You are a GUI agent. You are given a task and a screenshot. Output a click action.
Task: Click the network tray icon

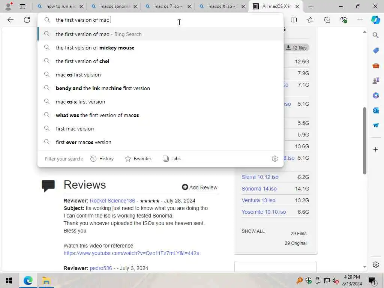tap(327, 280)
